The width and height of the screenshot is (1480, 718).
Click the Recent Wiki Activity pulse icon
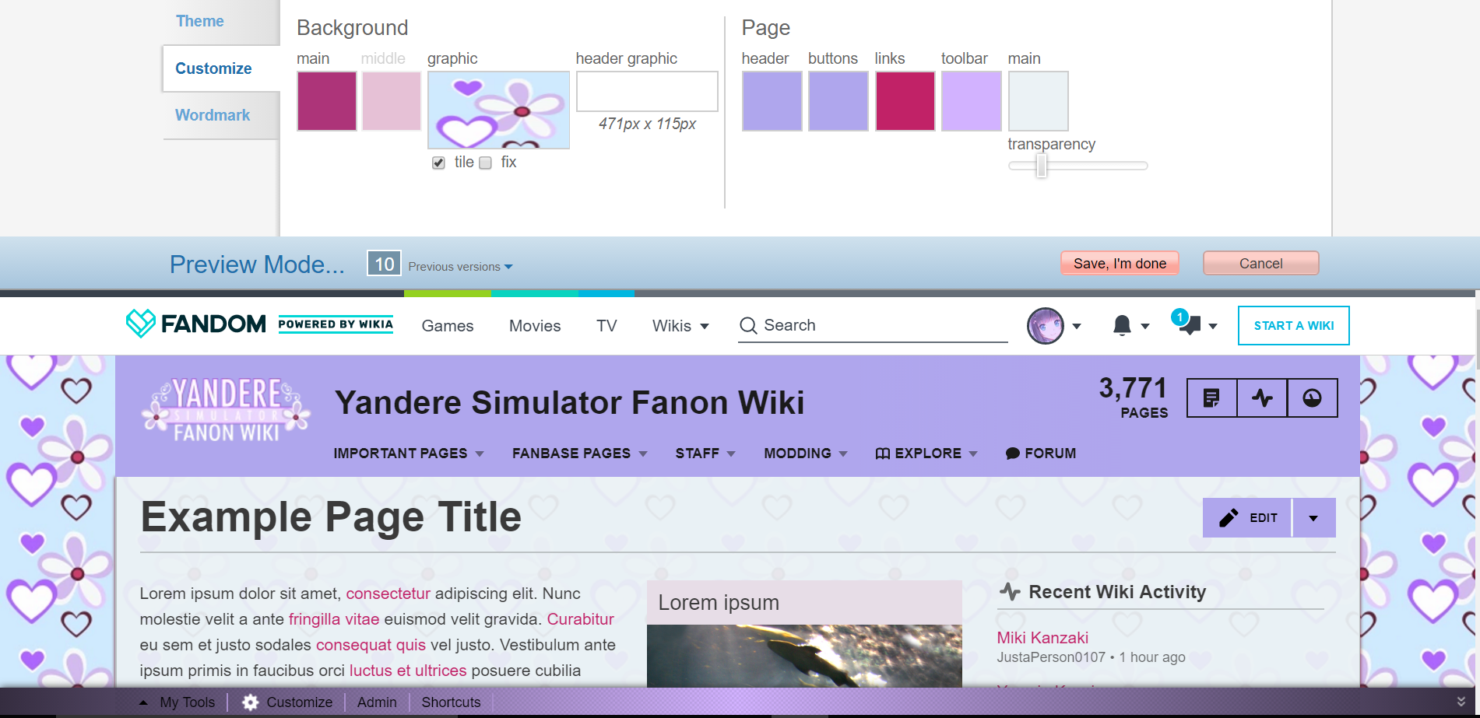[x=1010, y=592]
